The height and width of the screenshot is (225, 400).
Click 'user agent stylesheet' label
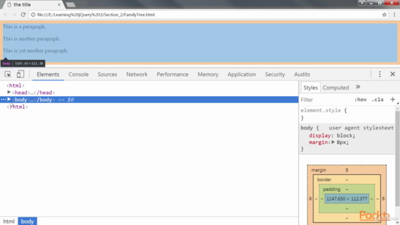361,127
